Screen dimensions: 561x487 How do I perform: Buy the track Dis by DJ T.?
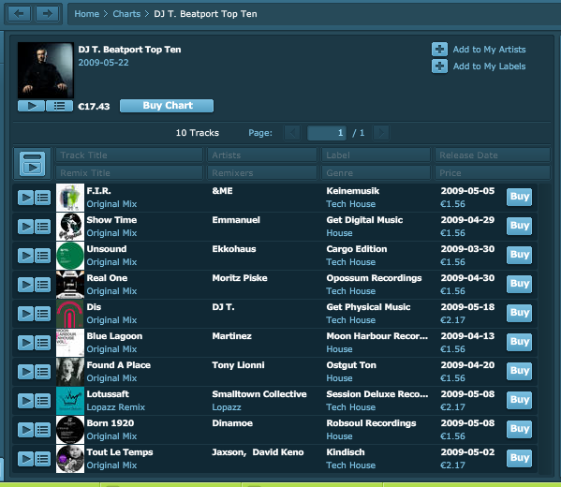pyautogui.click(x=519, y=313)
